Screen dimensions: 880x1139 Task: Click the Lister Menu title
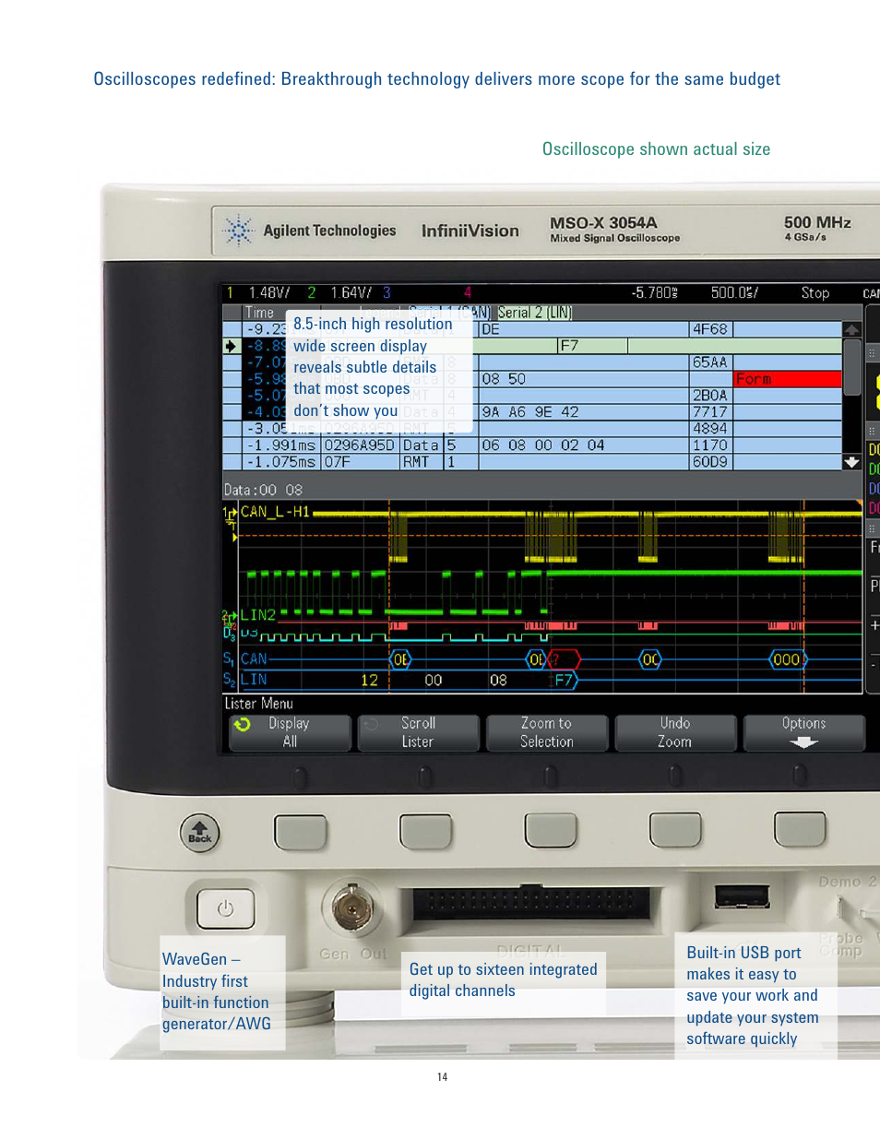tap(259, 704)
